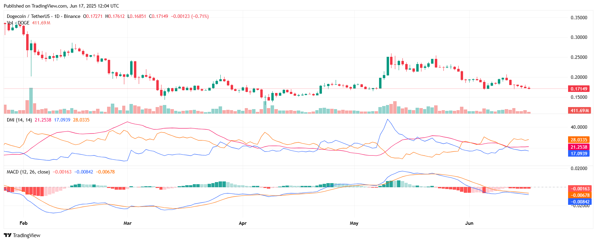
Task: Click the blue 17.0939 axis tag
Action: 579,154
